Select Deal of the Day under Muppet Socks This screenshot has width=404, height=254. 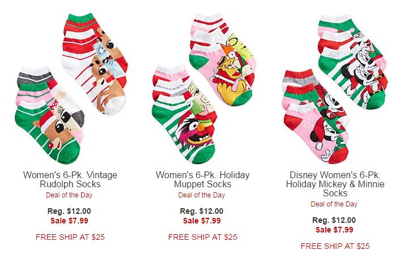click(202, 195)
